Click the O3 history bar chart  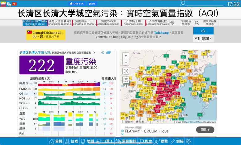(69, 93)
